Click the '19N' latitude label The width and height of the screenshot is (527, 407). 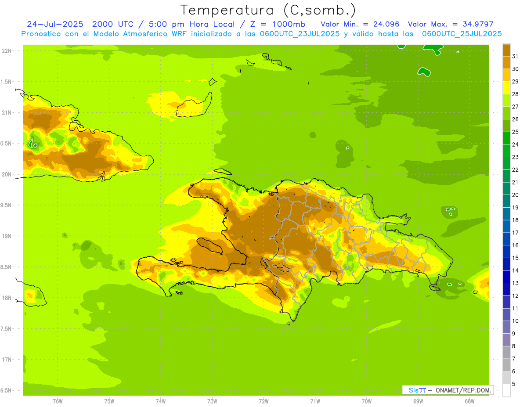point(6,236)
